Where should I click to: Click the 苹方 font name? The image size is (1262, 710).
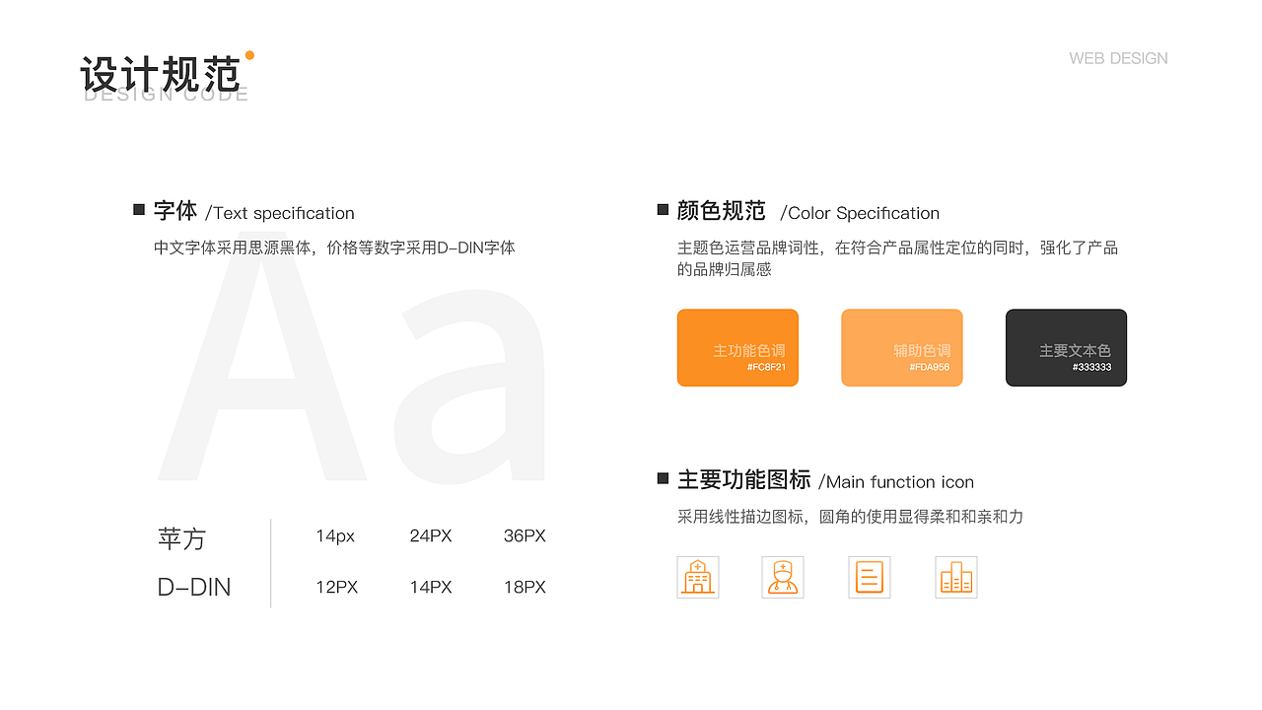point(181,539)
